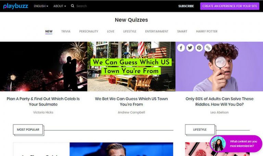
Task: Open the Entertainment tab
Action: pyautogui.click(x=156, y=31)
